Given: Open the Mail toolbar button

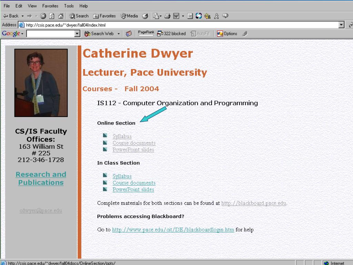Looking at the screenshot, I should [x=157, y=16].
